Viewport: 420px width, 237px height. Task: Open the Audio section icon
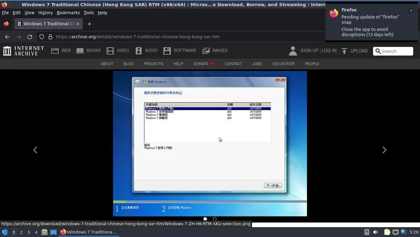[139, 51]
